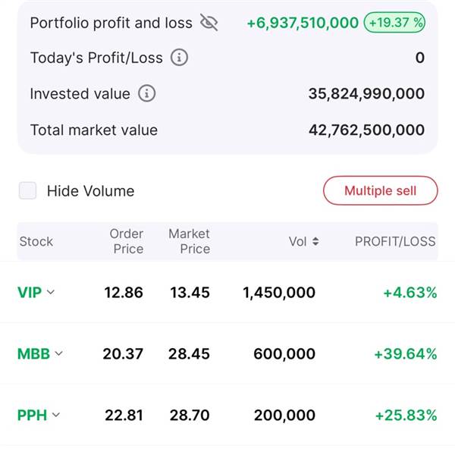Select the MBB stock ticker
455x455 pixels.
pos(33,353)
